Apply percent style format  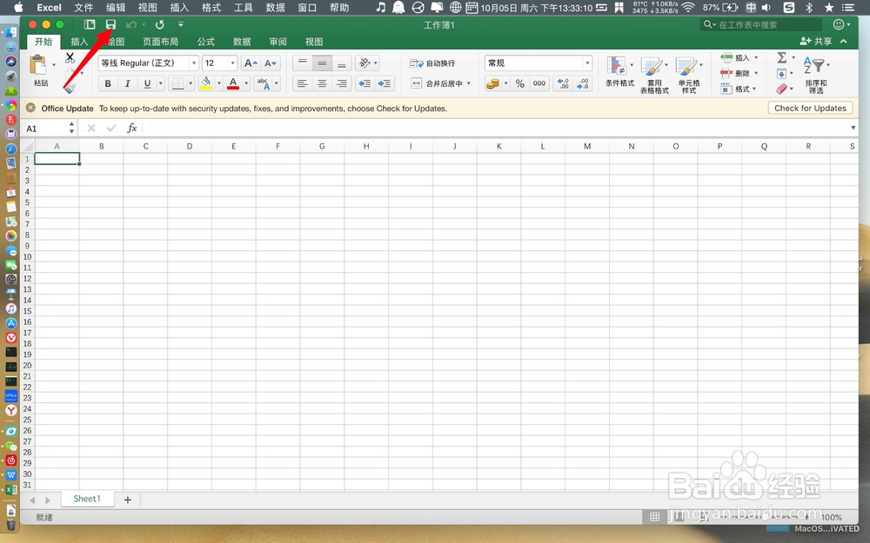click(x=520, y=83)
